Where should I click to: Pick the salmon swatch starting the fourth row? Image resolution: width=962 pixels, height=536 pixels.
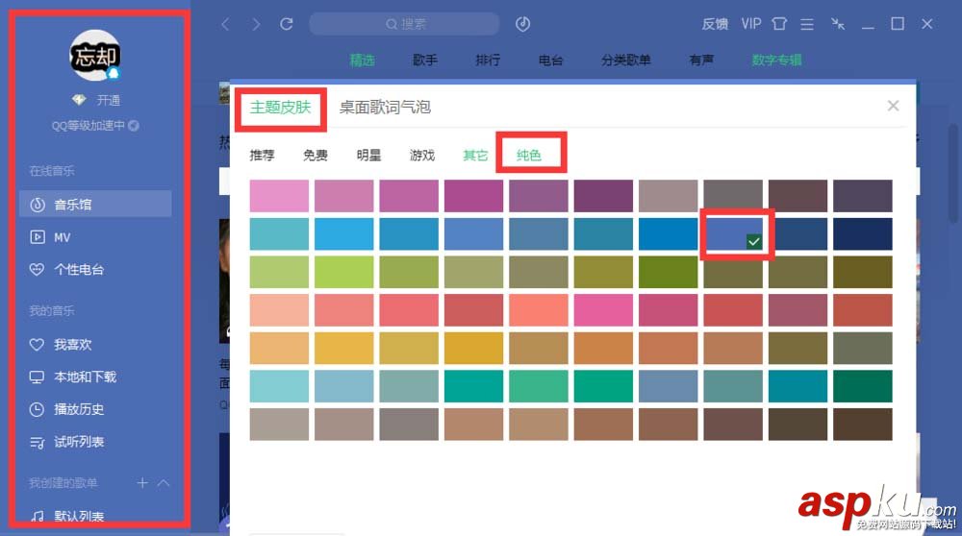[279, 310]
